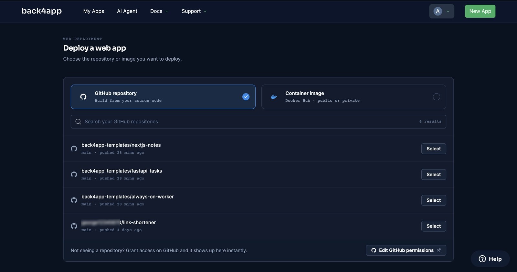Expand the Support dropdown menu

click(x=194, y=11)
